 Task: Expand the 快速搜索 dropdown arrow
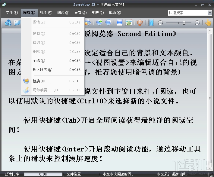tap(210, 13)
